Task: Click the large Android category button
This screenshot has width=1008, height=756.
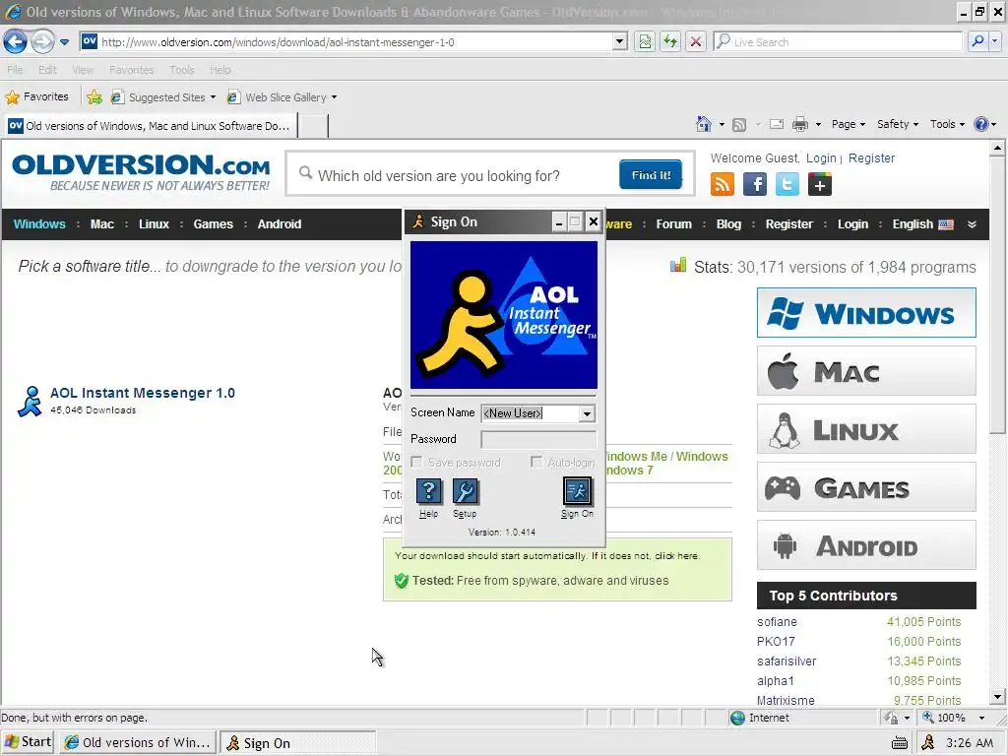Action: click(x=866, y=545)
